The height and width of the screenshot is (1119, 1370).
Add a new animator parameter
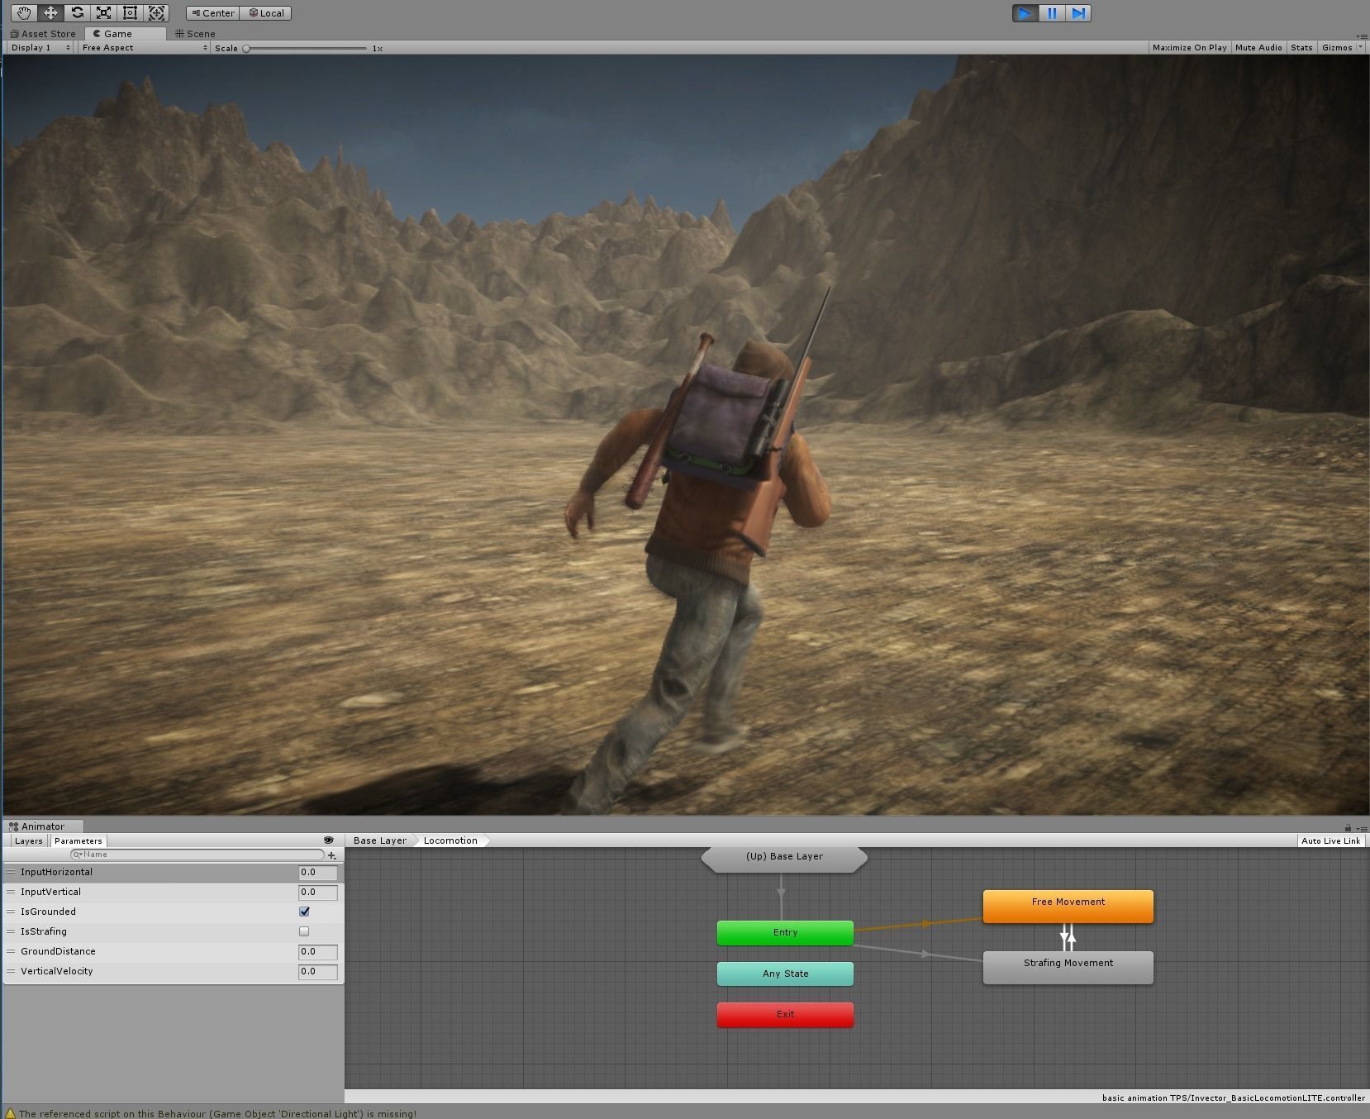pos(332,855)
